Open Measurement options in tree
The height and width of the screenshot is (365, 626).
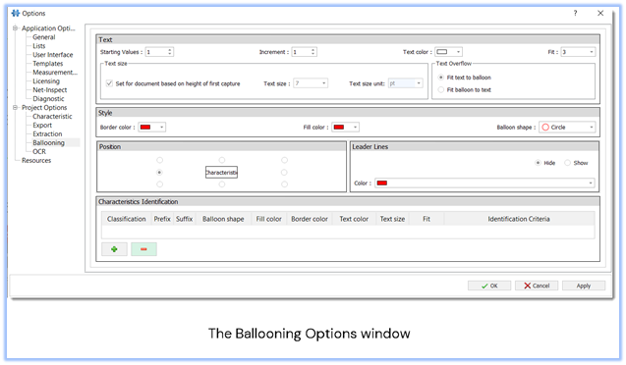pyautogui.click(x=55, y=73)
